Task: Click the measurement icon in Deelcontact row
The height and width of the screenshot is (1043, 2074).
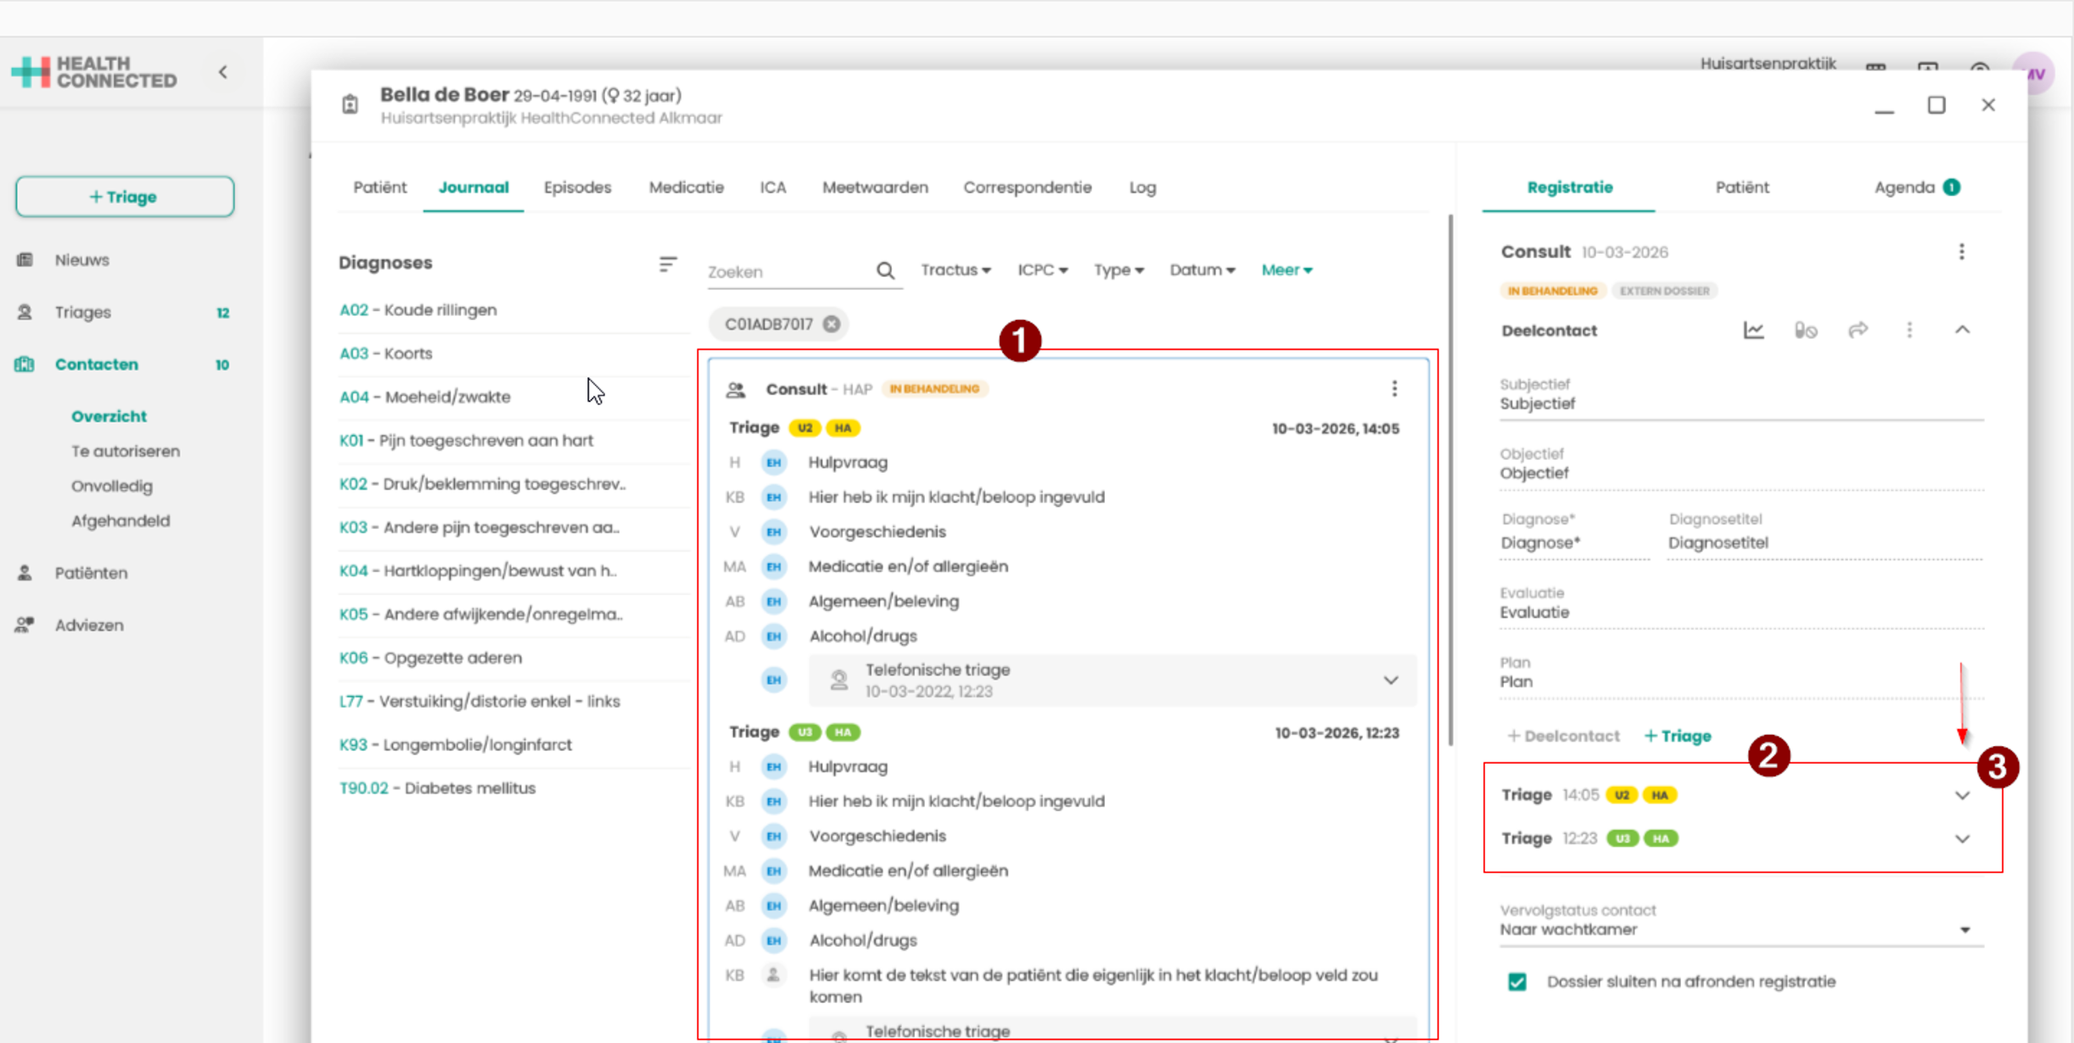Action: (1805, 330)
